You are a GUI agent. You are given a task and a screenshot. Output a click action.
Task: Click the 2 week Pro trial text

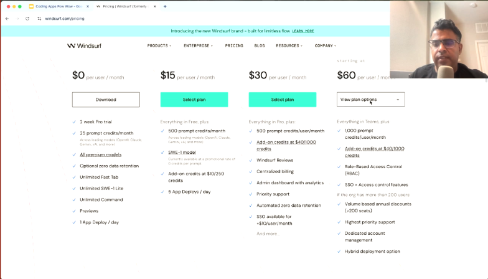pos(96,122)
